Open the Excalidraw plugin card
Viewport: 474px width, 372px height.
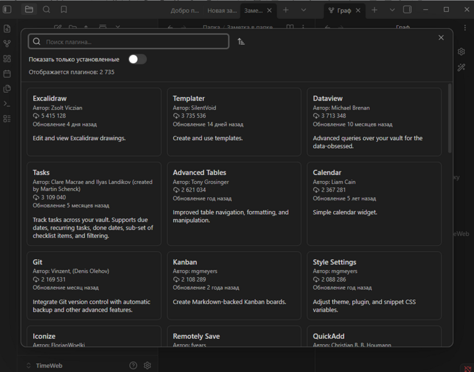(x=94, y=121)
